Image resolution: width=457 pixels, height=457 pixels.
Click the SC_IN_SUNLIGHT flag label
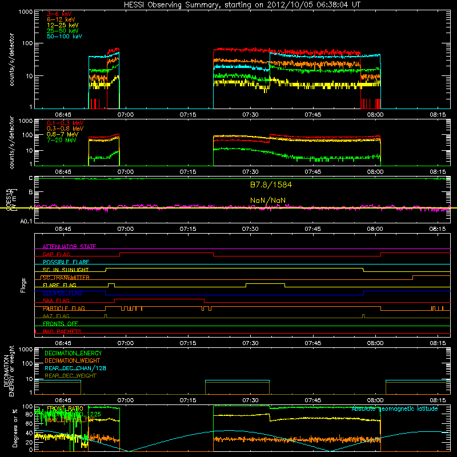point(66,270)
